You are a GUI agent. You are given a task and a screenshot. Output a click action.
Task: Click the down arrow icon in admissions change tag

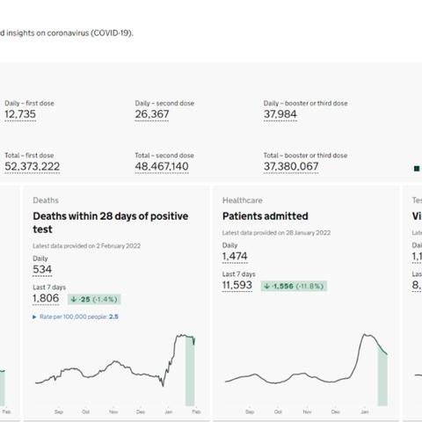pyautogui.click(x=266, y=286)
